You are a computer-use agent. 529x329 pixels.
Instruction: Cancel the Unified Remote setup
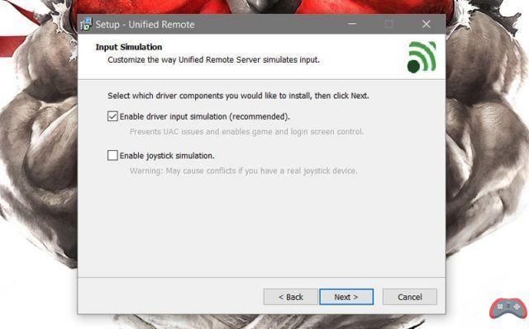pos(410,297)
